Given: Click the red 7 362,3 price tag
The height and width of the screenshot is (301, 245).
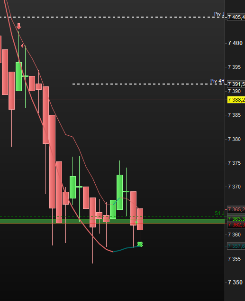Looking at the screenshot, I should [236, 225].
